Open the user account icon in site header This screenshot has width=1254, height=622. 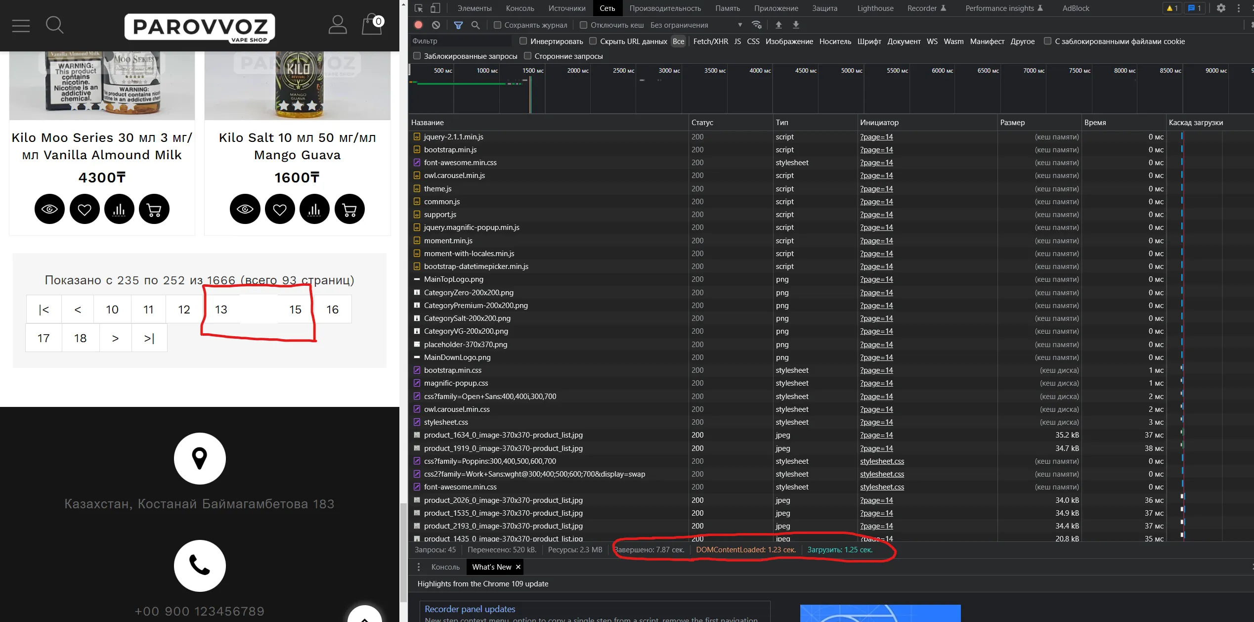click(x=338, y=25)
